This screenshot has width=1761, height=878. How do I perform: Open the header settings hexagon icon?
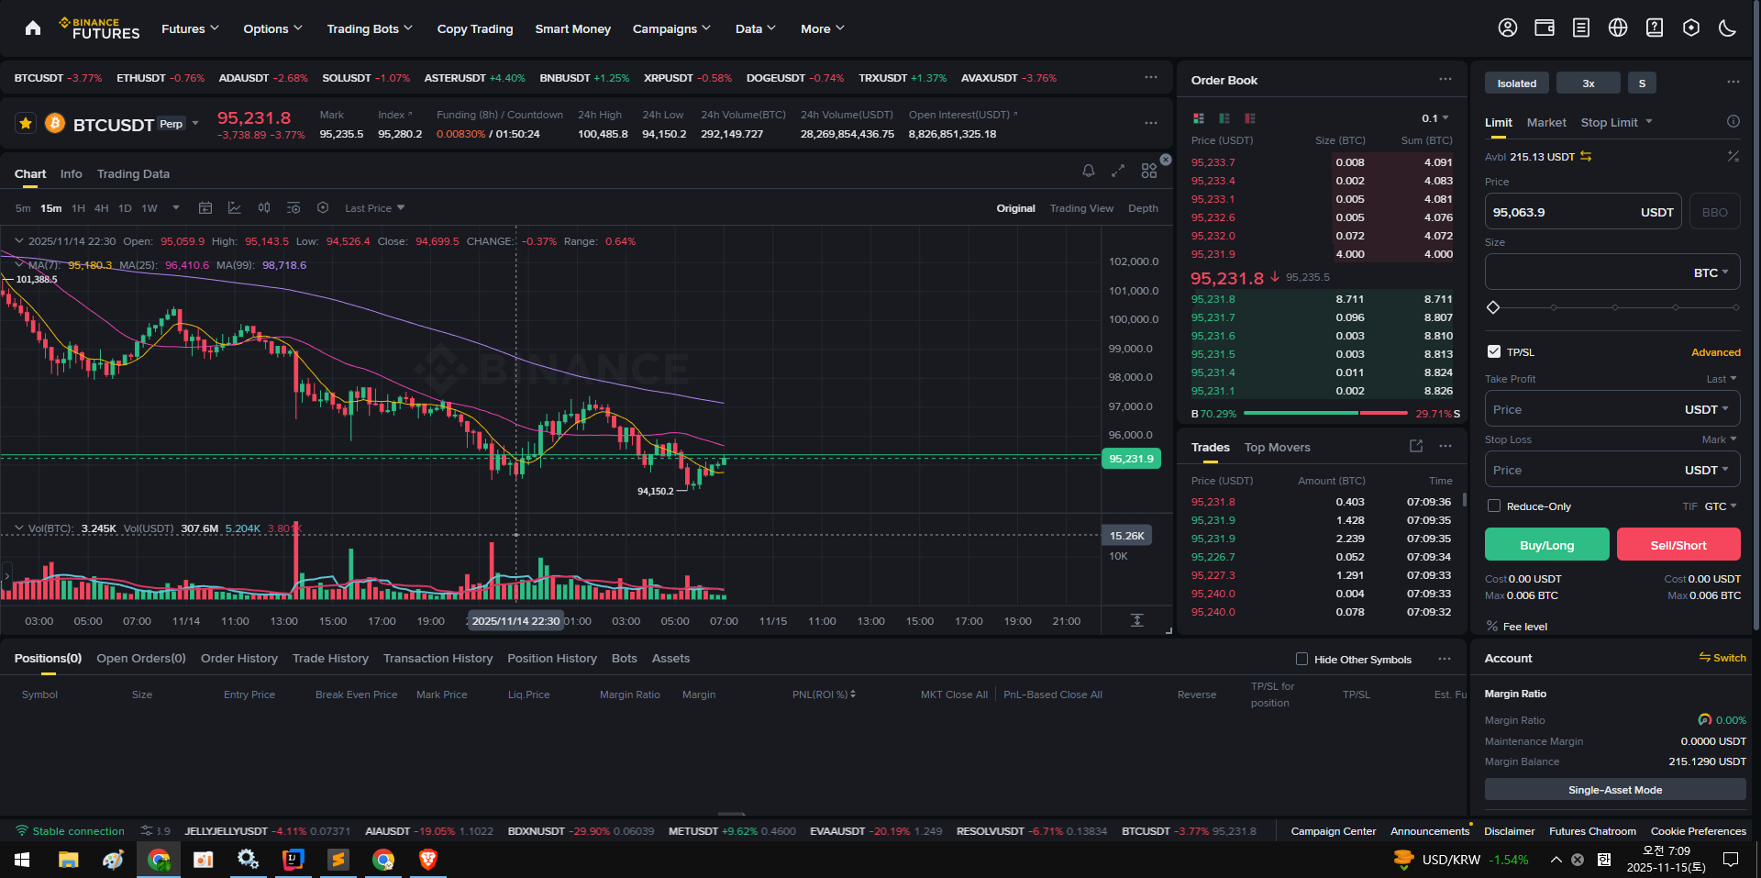(1691, 28)
